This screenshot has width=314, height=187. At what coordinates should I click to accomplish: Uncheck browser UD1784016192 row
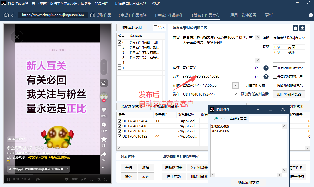[x=119, y=136]
